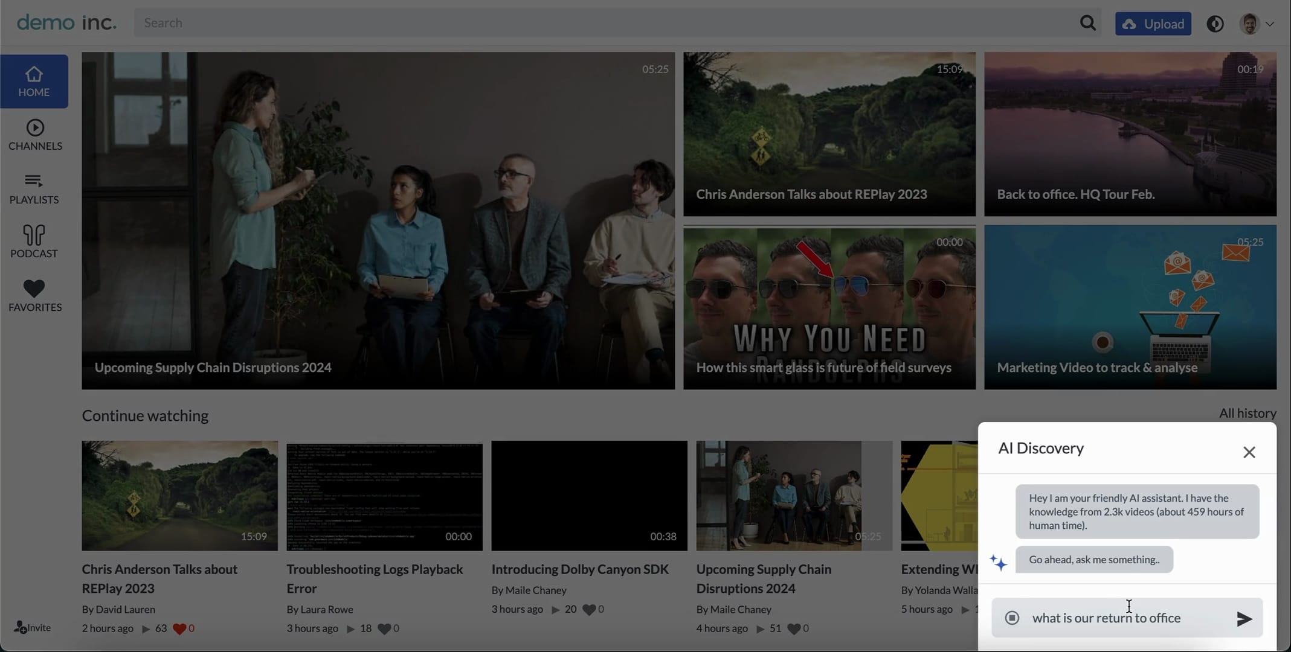Click play count icon showing 51
1291x652 pixels.
760,628
